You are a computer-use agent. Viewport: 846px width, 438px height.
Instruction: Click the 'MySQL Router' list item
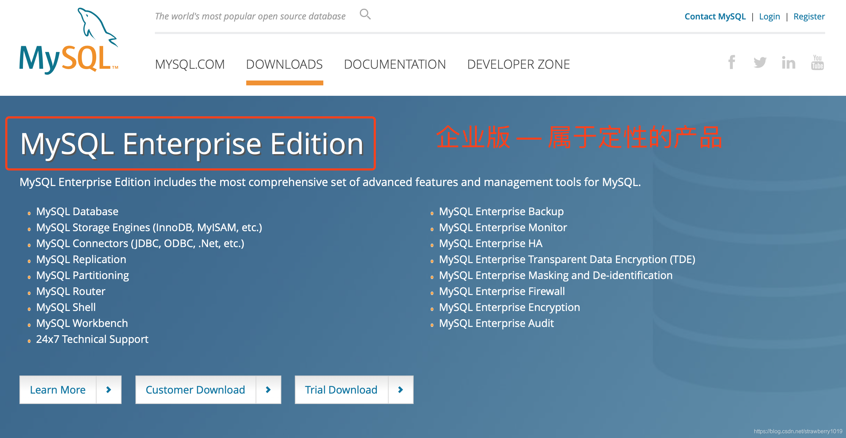point(71,291)
